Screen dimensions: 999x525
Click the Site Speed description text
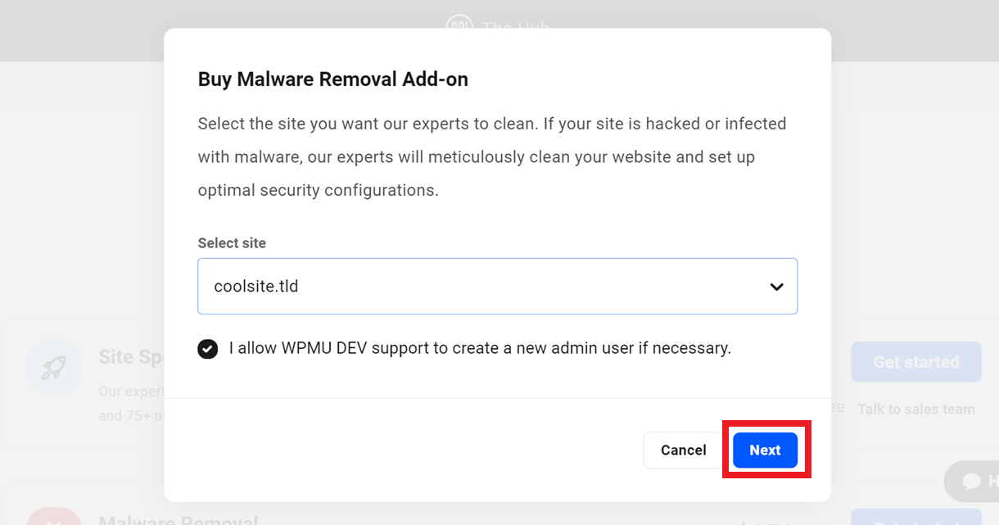tap(131, 404)
